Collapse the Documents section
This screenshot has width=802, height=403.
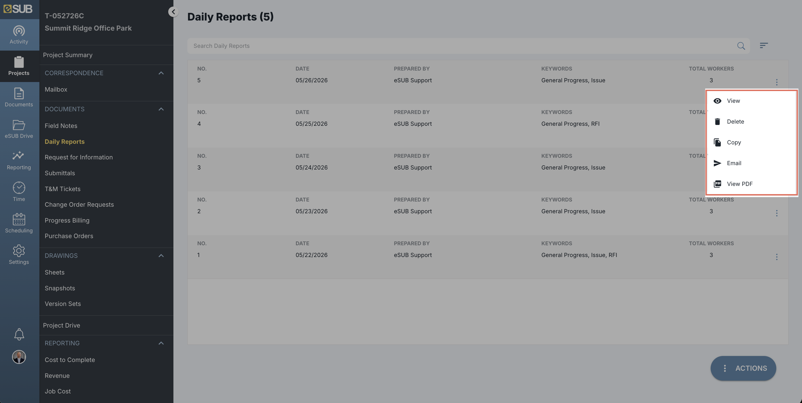point(161,109)
